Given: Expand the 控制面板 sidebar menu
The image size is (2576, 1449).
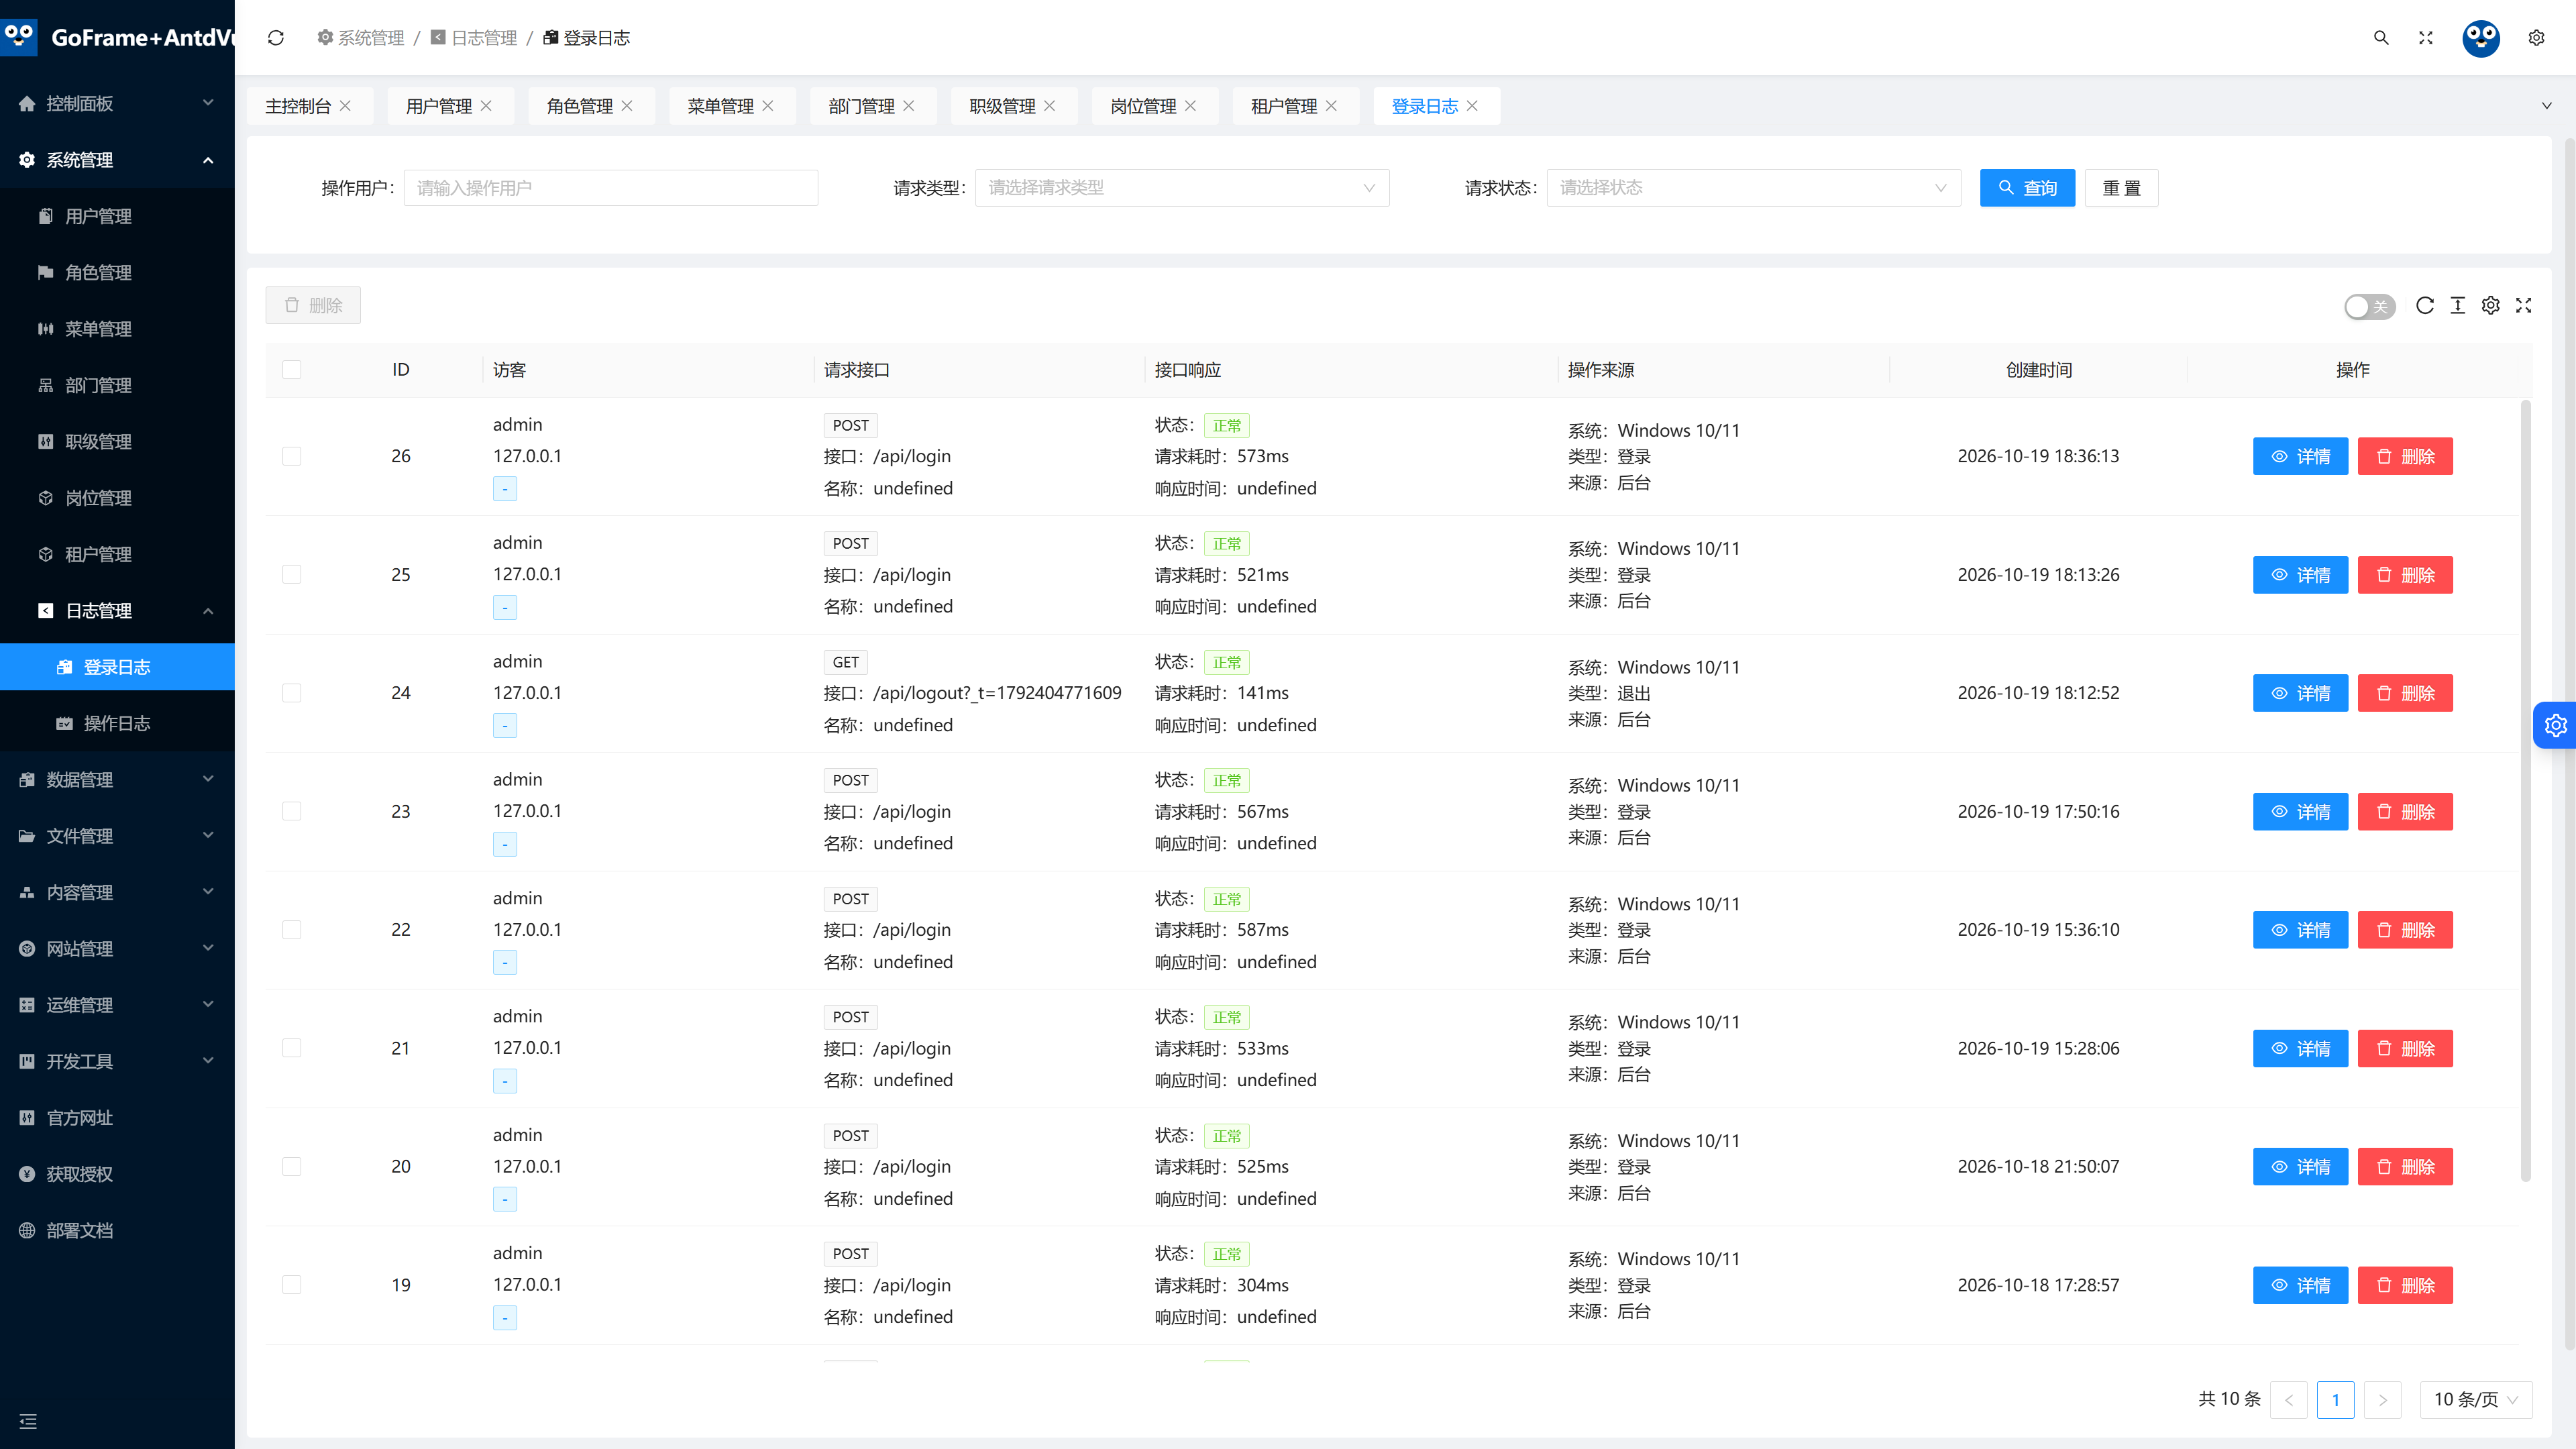Looking at the screenshot, I should tap(117, 103).
